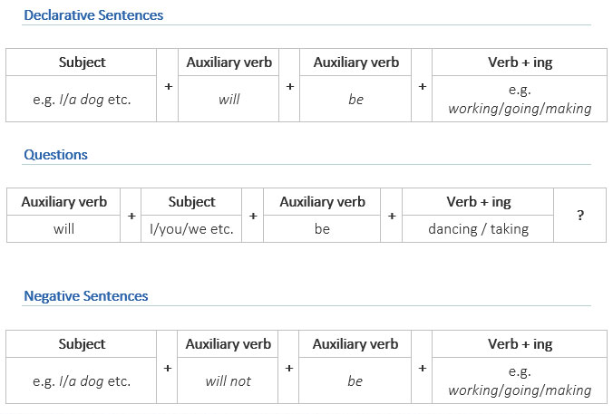
Task: Select 'will' cell in Questions table
Action: (63, 229)
